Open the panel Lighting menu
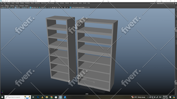Viewport: 177px width, 99px height. coord(12,6)
